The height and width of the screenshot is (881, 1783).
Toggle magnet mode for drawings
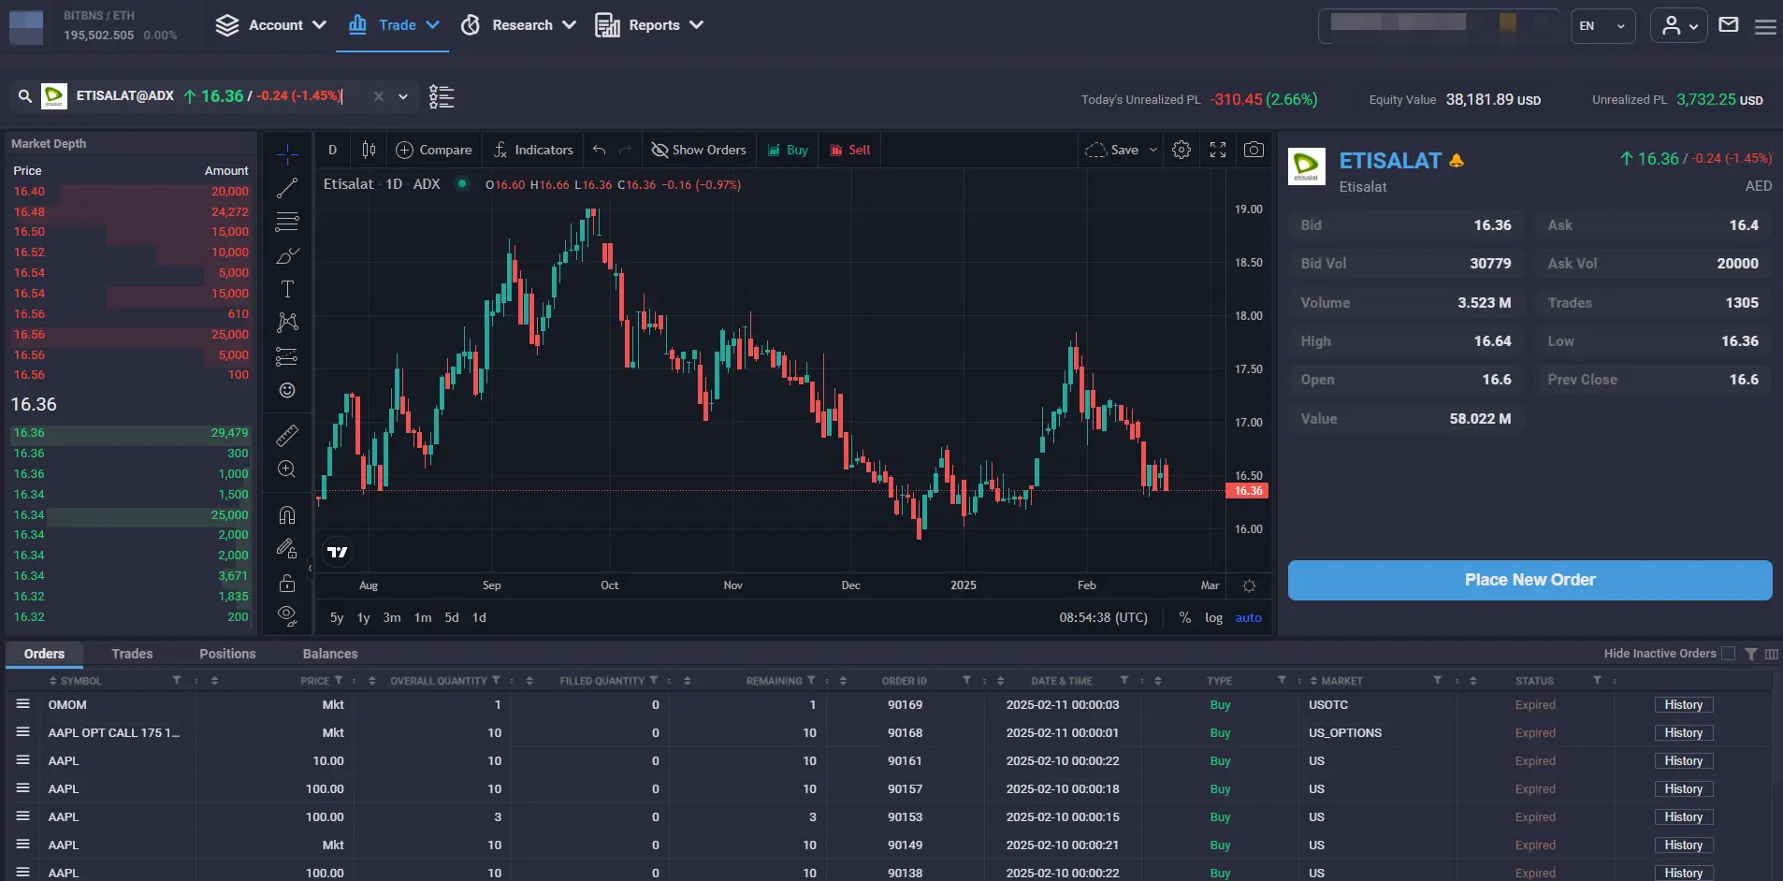(x=287, y=515)
